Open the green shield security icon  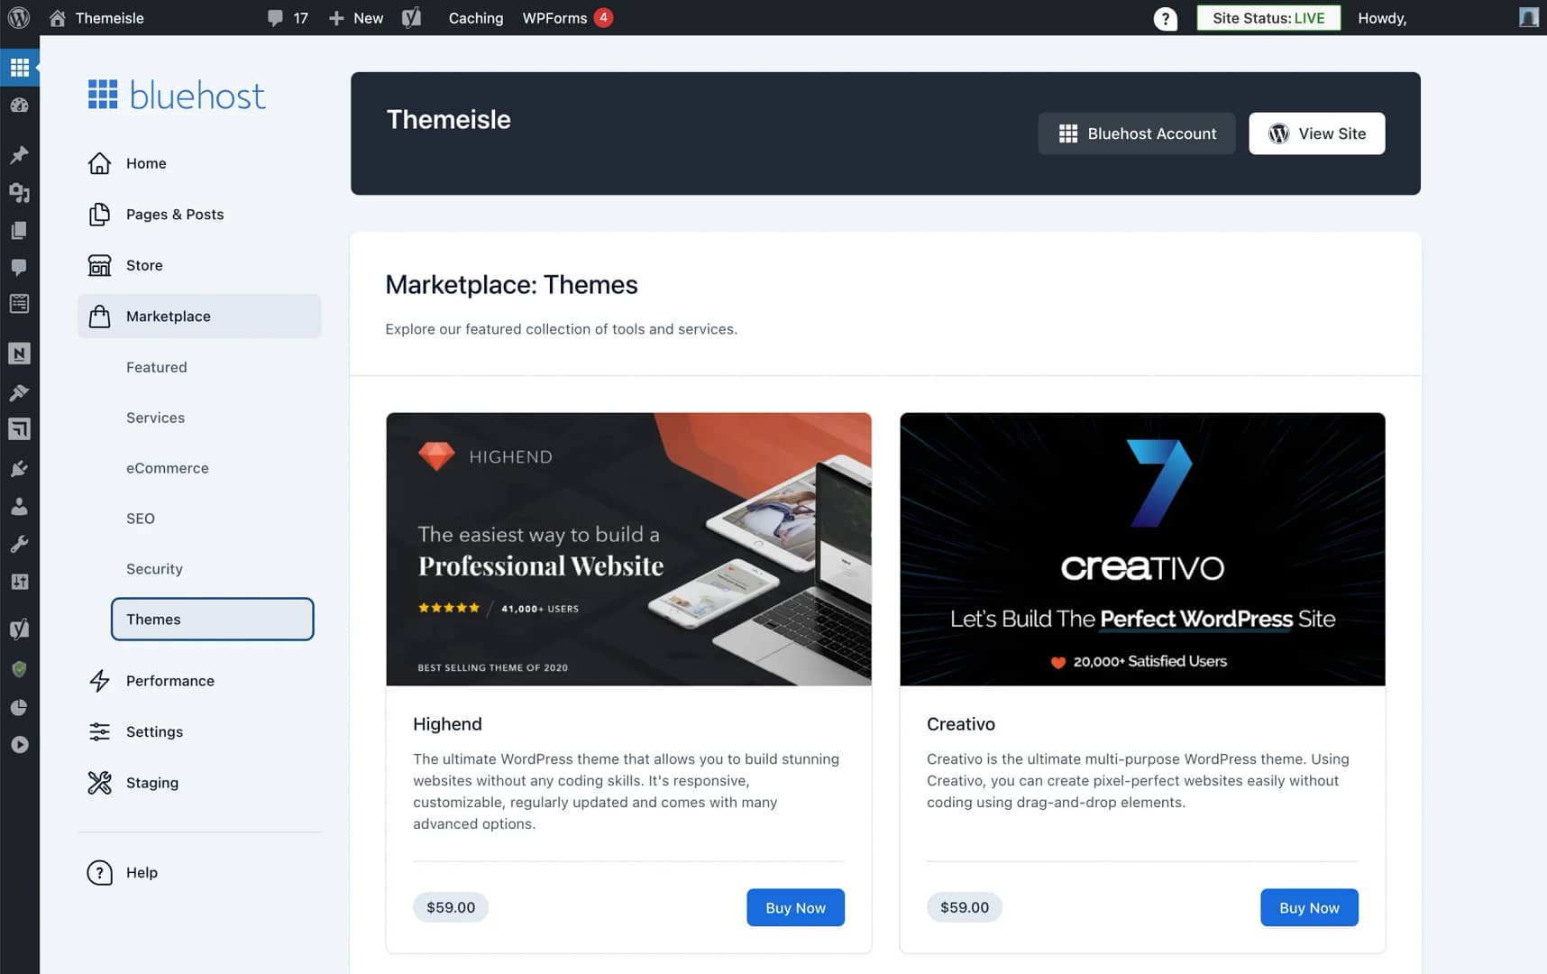(x=19, y=669)
